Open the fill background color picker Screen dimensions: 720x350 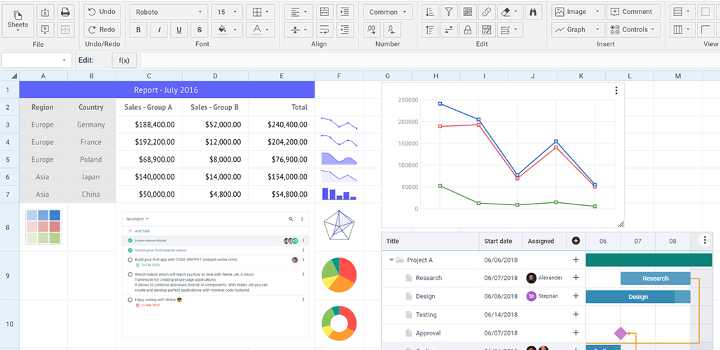point(226,29)
